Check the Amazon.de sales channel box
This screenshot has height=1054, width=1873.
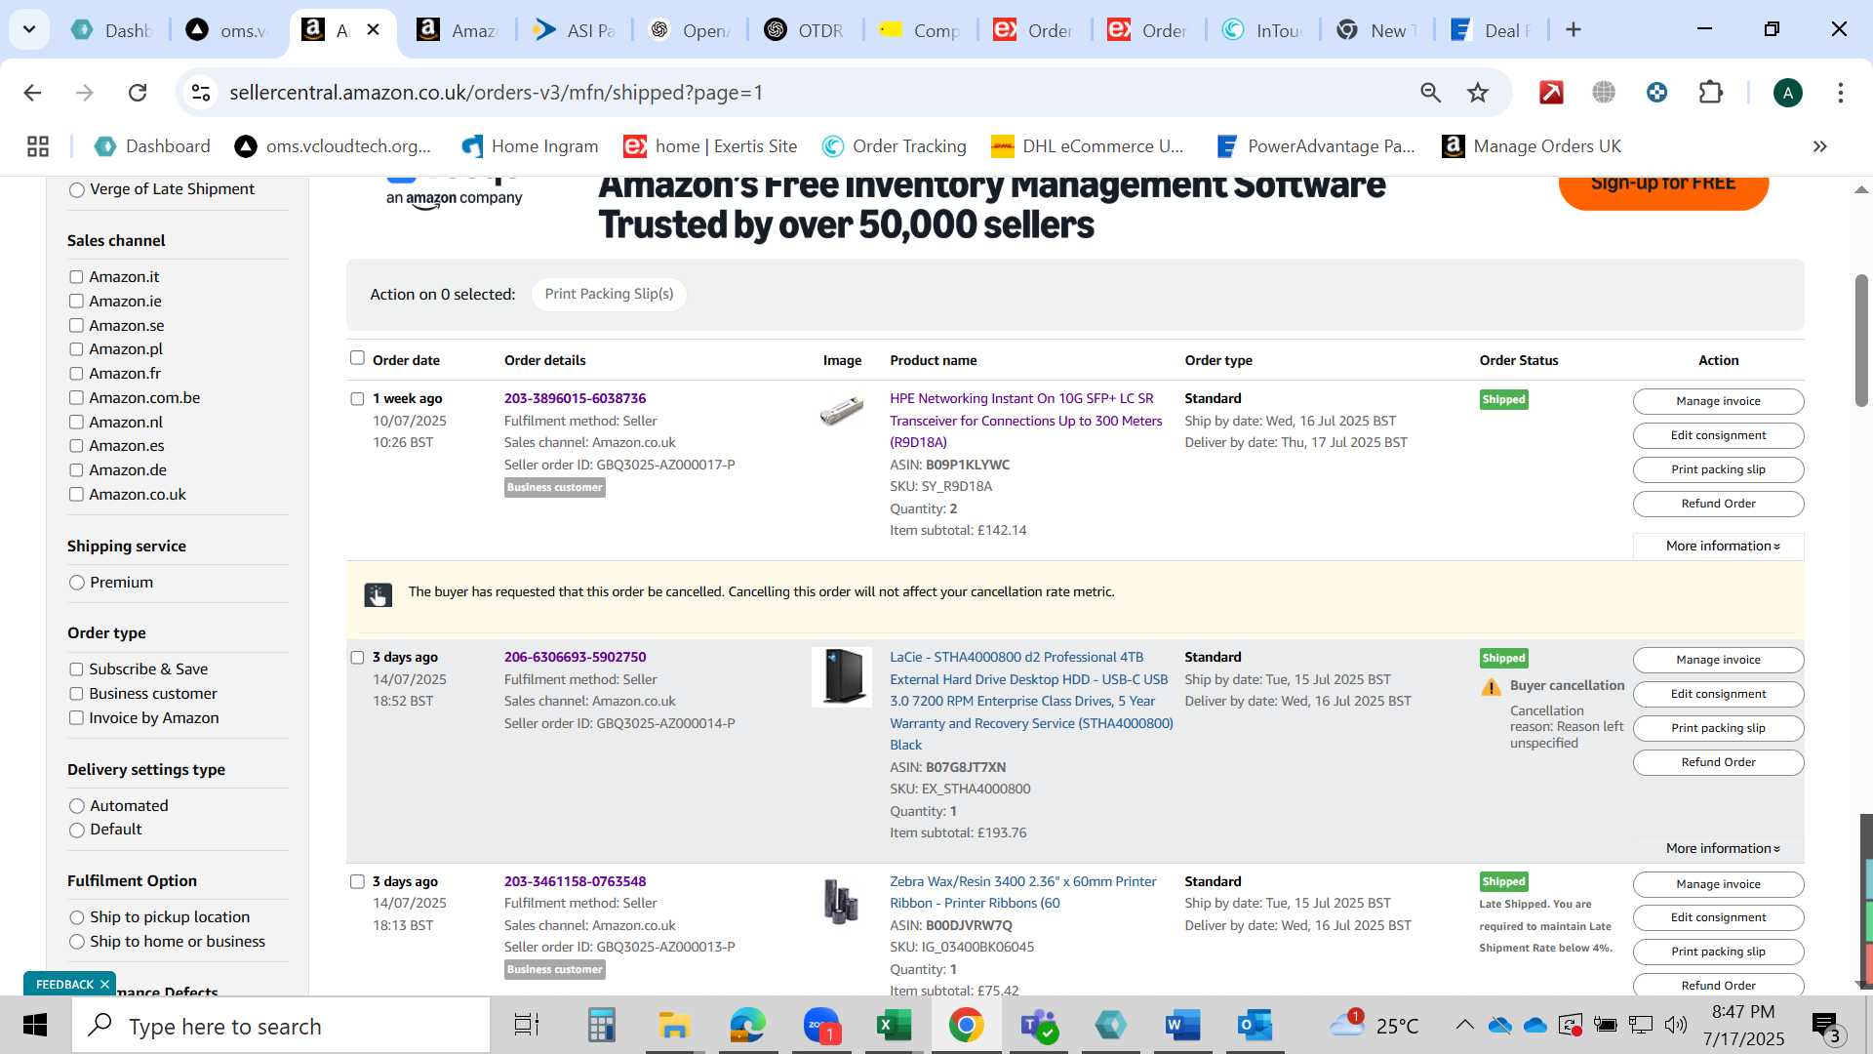(x=76, y=470)
